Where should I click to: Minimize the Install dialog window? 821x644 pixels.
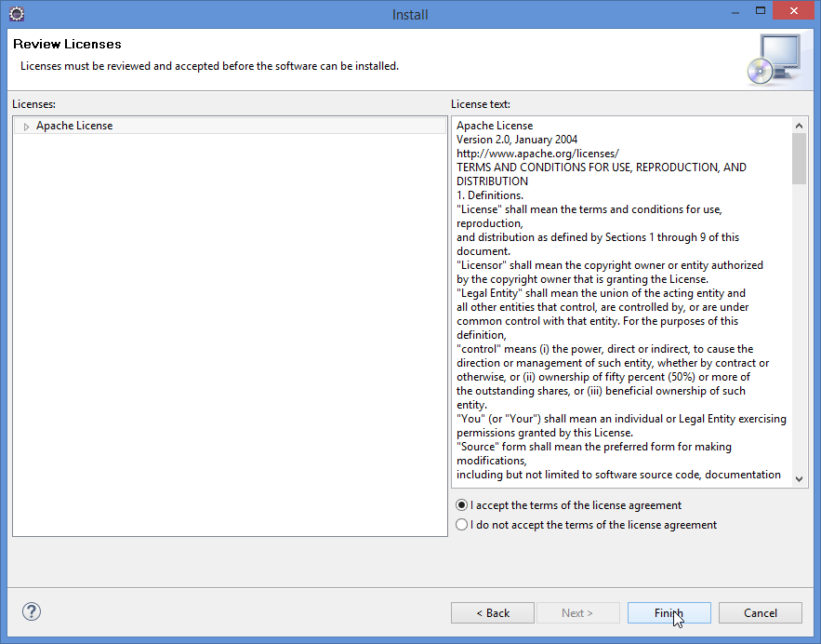tap(735, 12)
